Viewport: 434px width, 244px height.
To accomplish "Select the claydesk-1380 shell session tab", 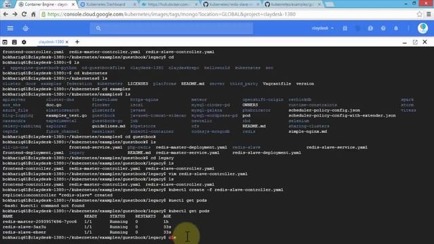I will [x=52, y=42].
